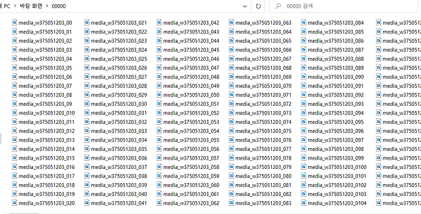Select file name media_w375051203_060
Image resolution: width=421 pixels, height=214 pixels.
tap(191, 185)
